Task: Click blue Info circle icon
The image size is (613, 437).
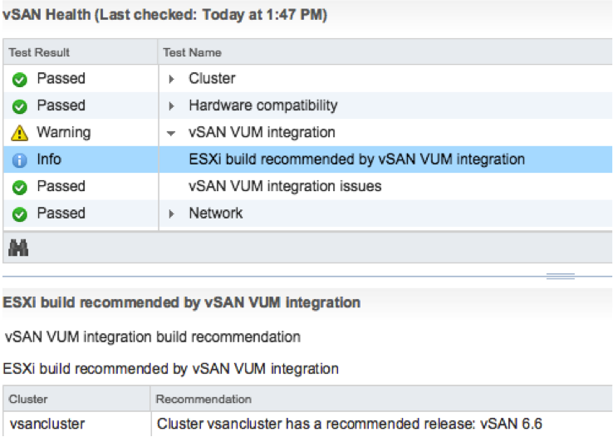Action: pos(20,160)
